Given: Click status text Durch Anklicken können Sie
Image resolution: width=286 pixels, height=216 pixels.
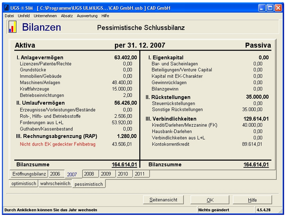Looking at the screenshot, I should point(51,210).
